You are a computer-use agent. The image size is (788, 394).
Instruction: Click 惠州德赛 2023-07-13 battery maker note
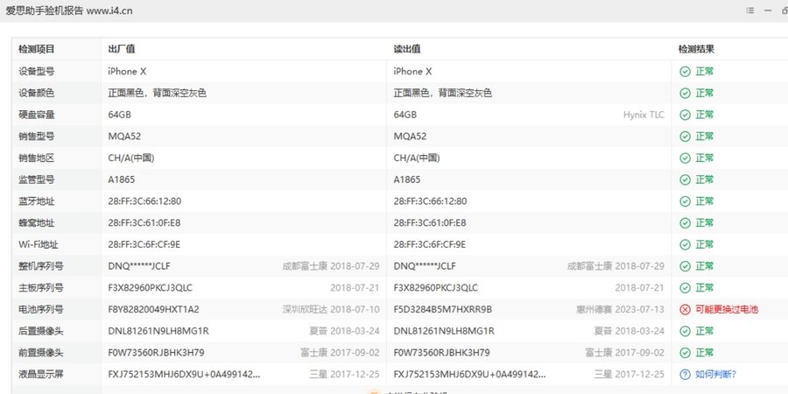point(620,309)
